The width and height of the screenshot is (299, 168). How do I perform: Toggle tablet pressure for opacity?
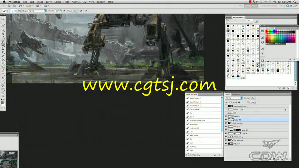click(64, 11)
